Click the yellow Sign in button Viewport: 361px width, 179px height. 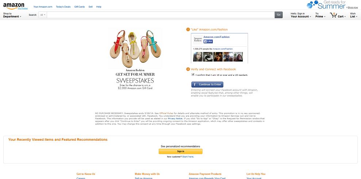(x=180, y=151)
